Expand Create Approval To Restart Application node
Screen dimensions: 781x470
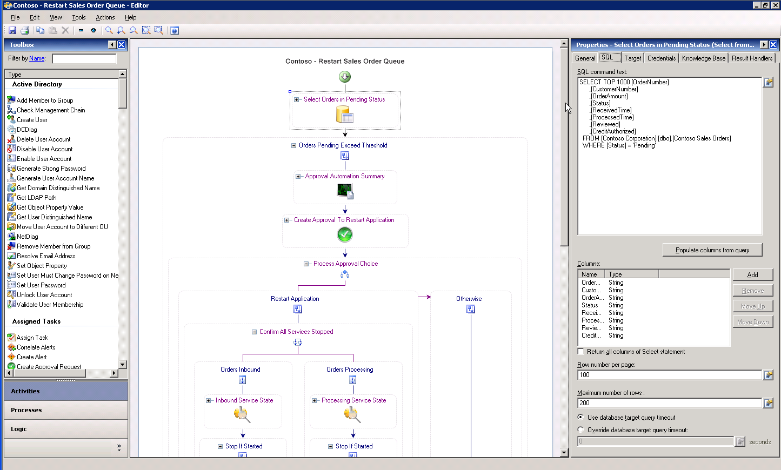tap(287, 220)
